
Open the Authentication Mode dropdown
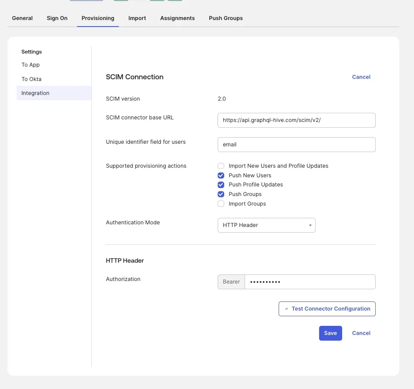click(x=266, y=225)
